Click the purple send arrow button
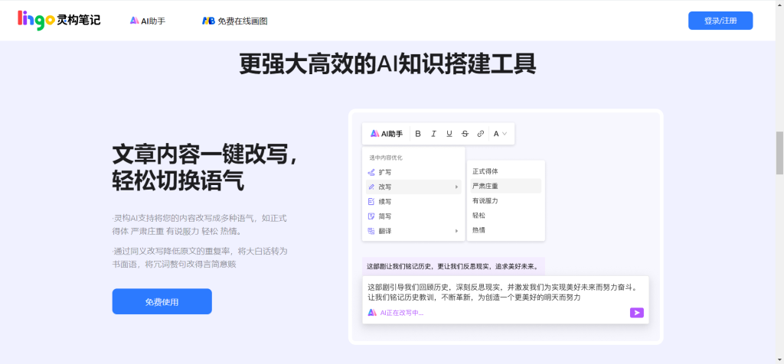 pyautogui.click(x=636, y=312)
